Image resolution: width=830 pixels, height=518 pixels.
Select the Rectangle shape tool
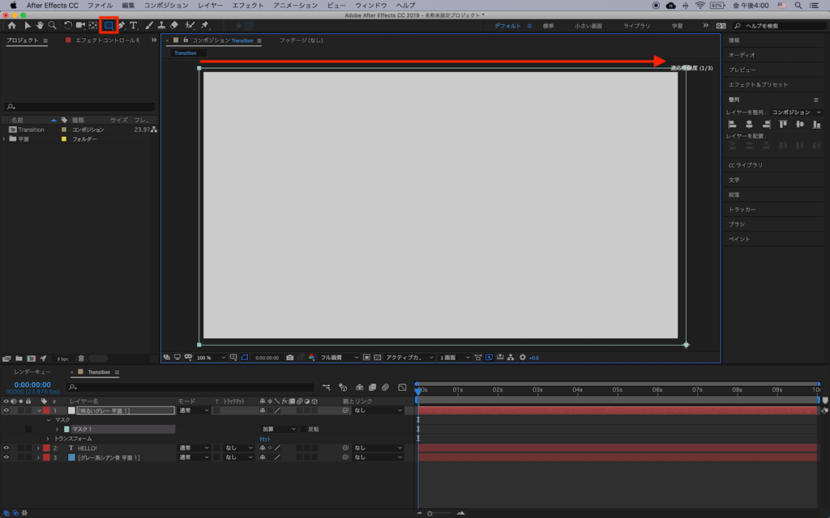[108, 26]
